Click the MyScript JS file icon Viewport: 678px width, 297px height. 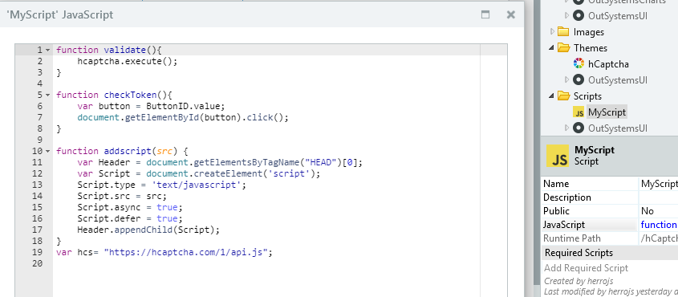tap(579, 112)
